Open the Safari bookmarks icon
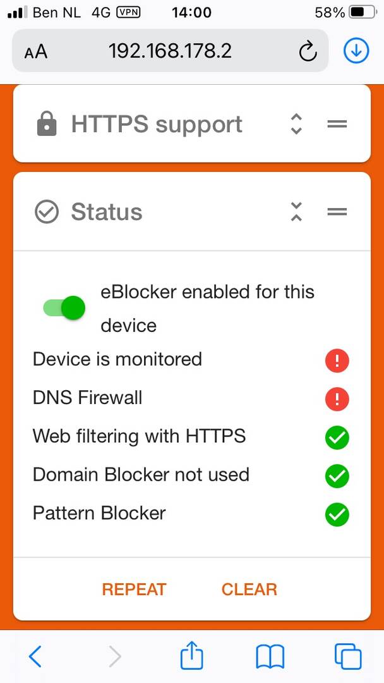 click(270, 656)
